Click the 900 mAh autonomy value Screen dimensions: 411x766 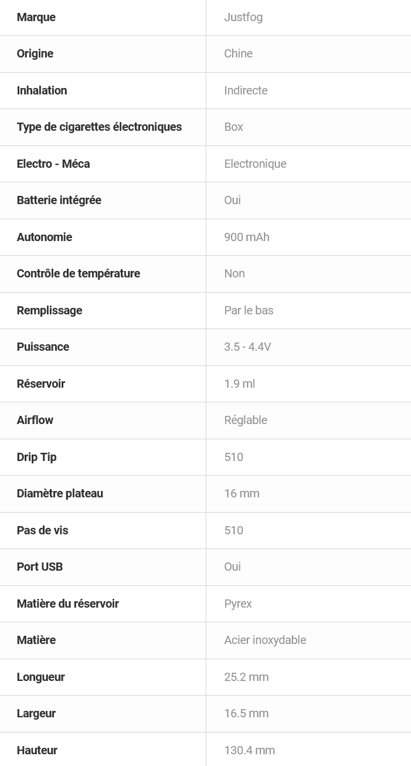click(247, 237)
